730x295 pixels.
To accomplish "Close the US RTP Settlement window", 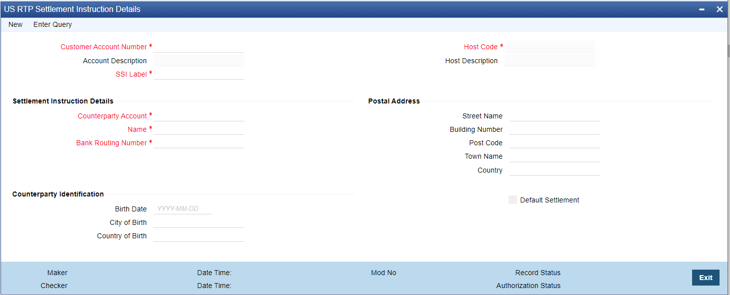I will pyautogui.click(x=720, y=9).
